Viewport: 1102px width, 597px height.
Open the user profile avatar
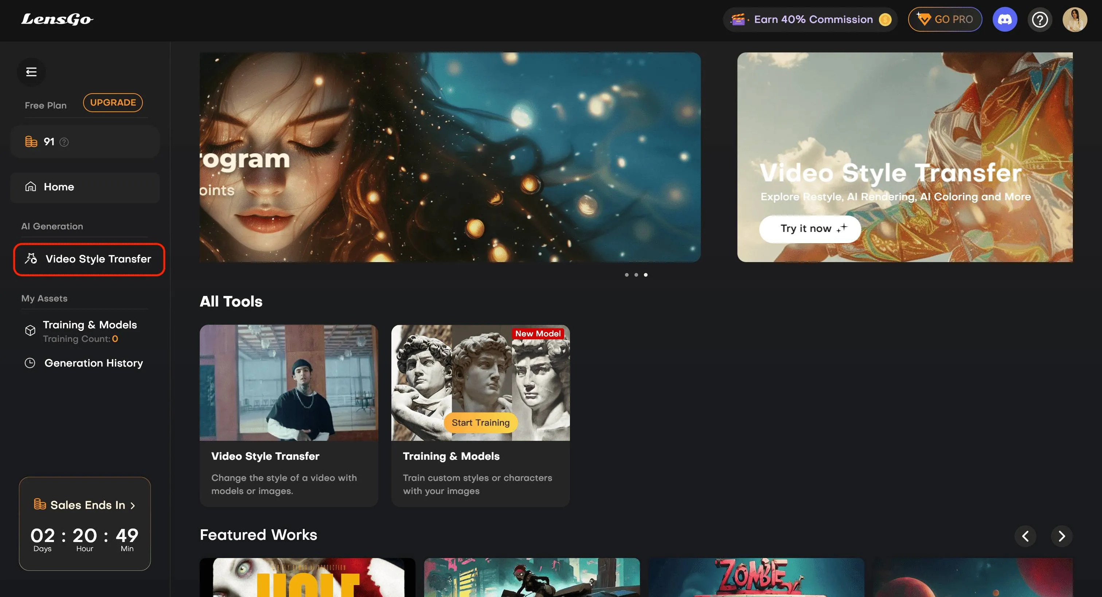(x=1074, y=20)
